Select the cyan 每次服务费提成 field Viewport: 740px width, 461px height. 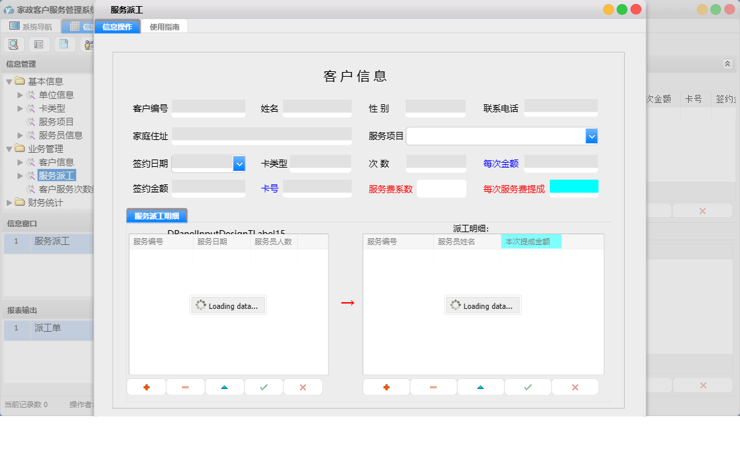coord(574,188)
